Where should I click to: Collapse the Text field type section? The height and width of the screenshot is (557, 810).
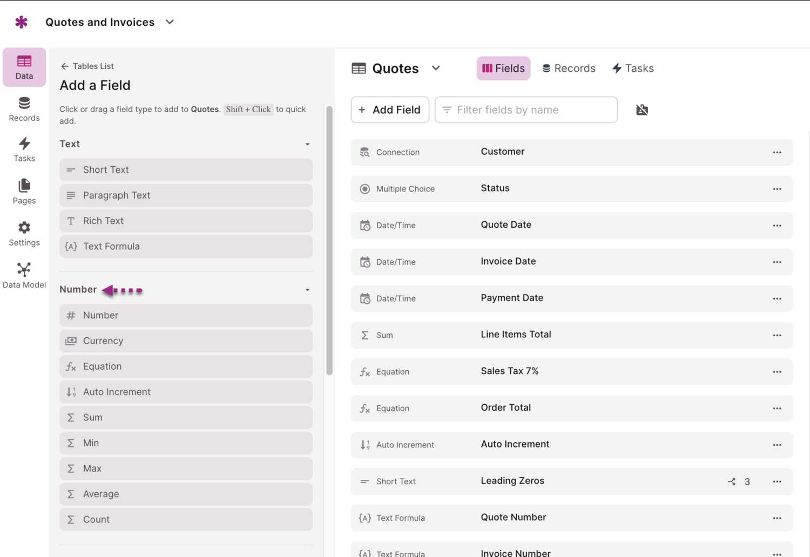tap(307, 144)
